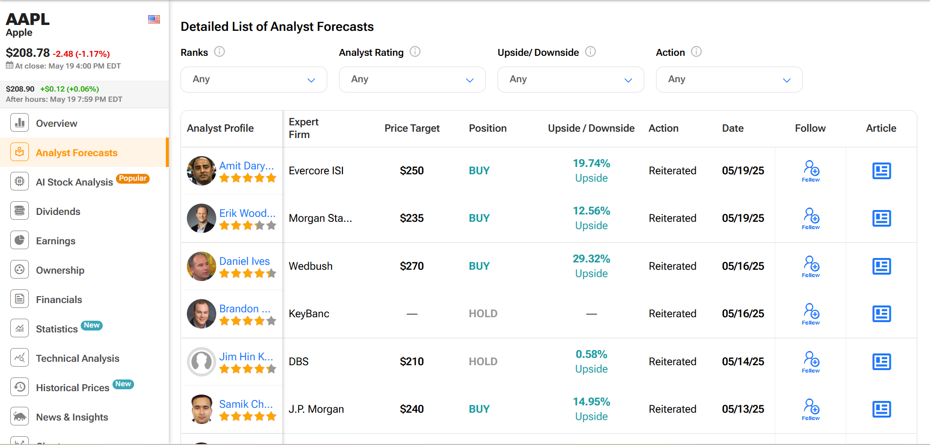
Task: Click the Historical Prices clock icon
Action: coord(20,387)
